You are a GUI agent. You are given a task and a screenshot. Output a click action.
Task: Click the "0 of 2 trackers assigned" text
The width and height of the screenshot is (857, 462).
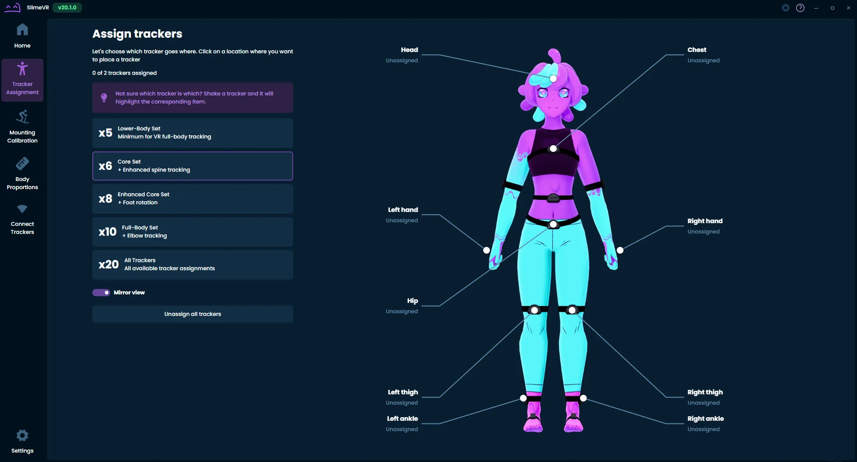[125, 73]
